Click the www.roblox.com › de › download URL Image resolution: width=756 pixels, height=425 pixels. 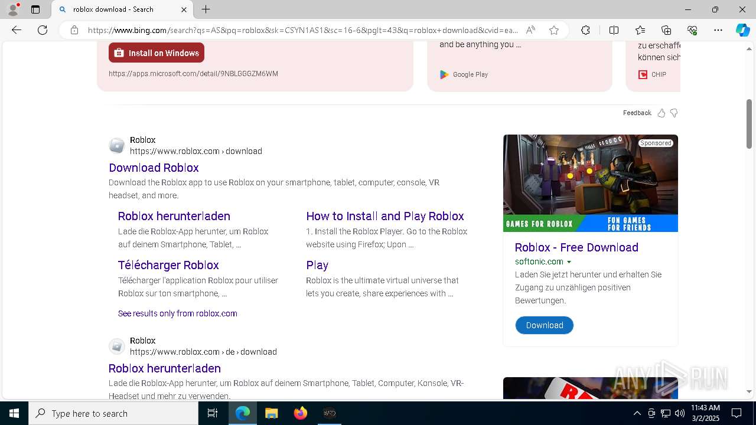(203, 352)
